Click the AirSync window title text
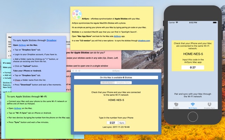 click(116, 71)
